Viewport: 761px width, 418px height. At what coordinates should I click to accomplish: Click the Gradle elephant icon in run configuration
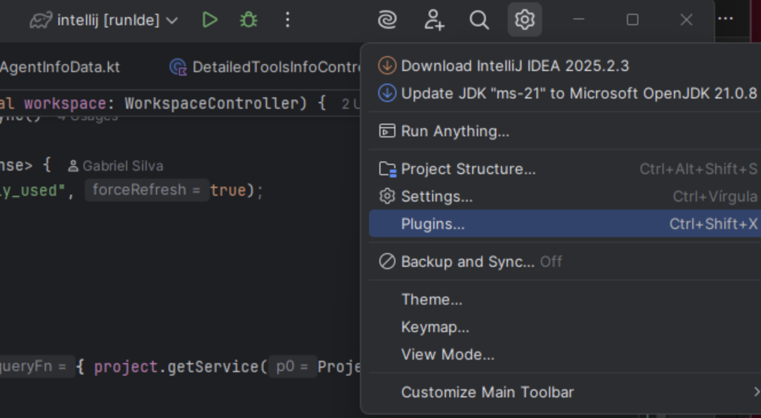click(x=41, y=21)
